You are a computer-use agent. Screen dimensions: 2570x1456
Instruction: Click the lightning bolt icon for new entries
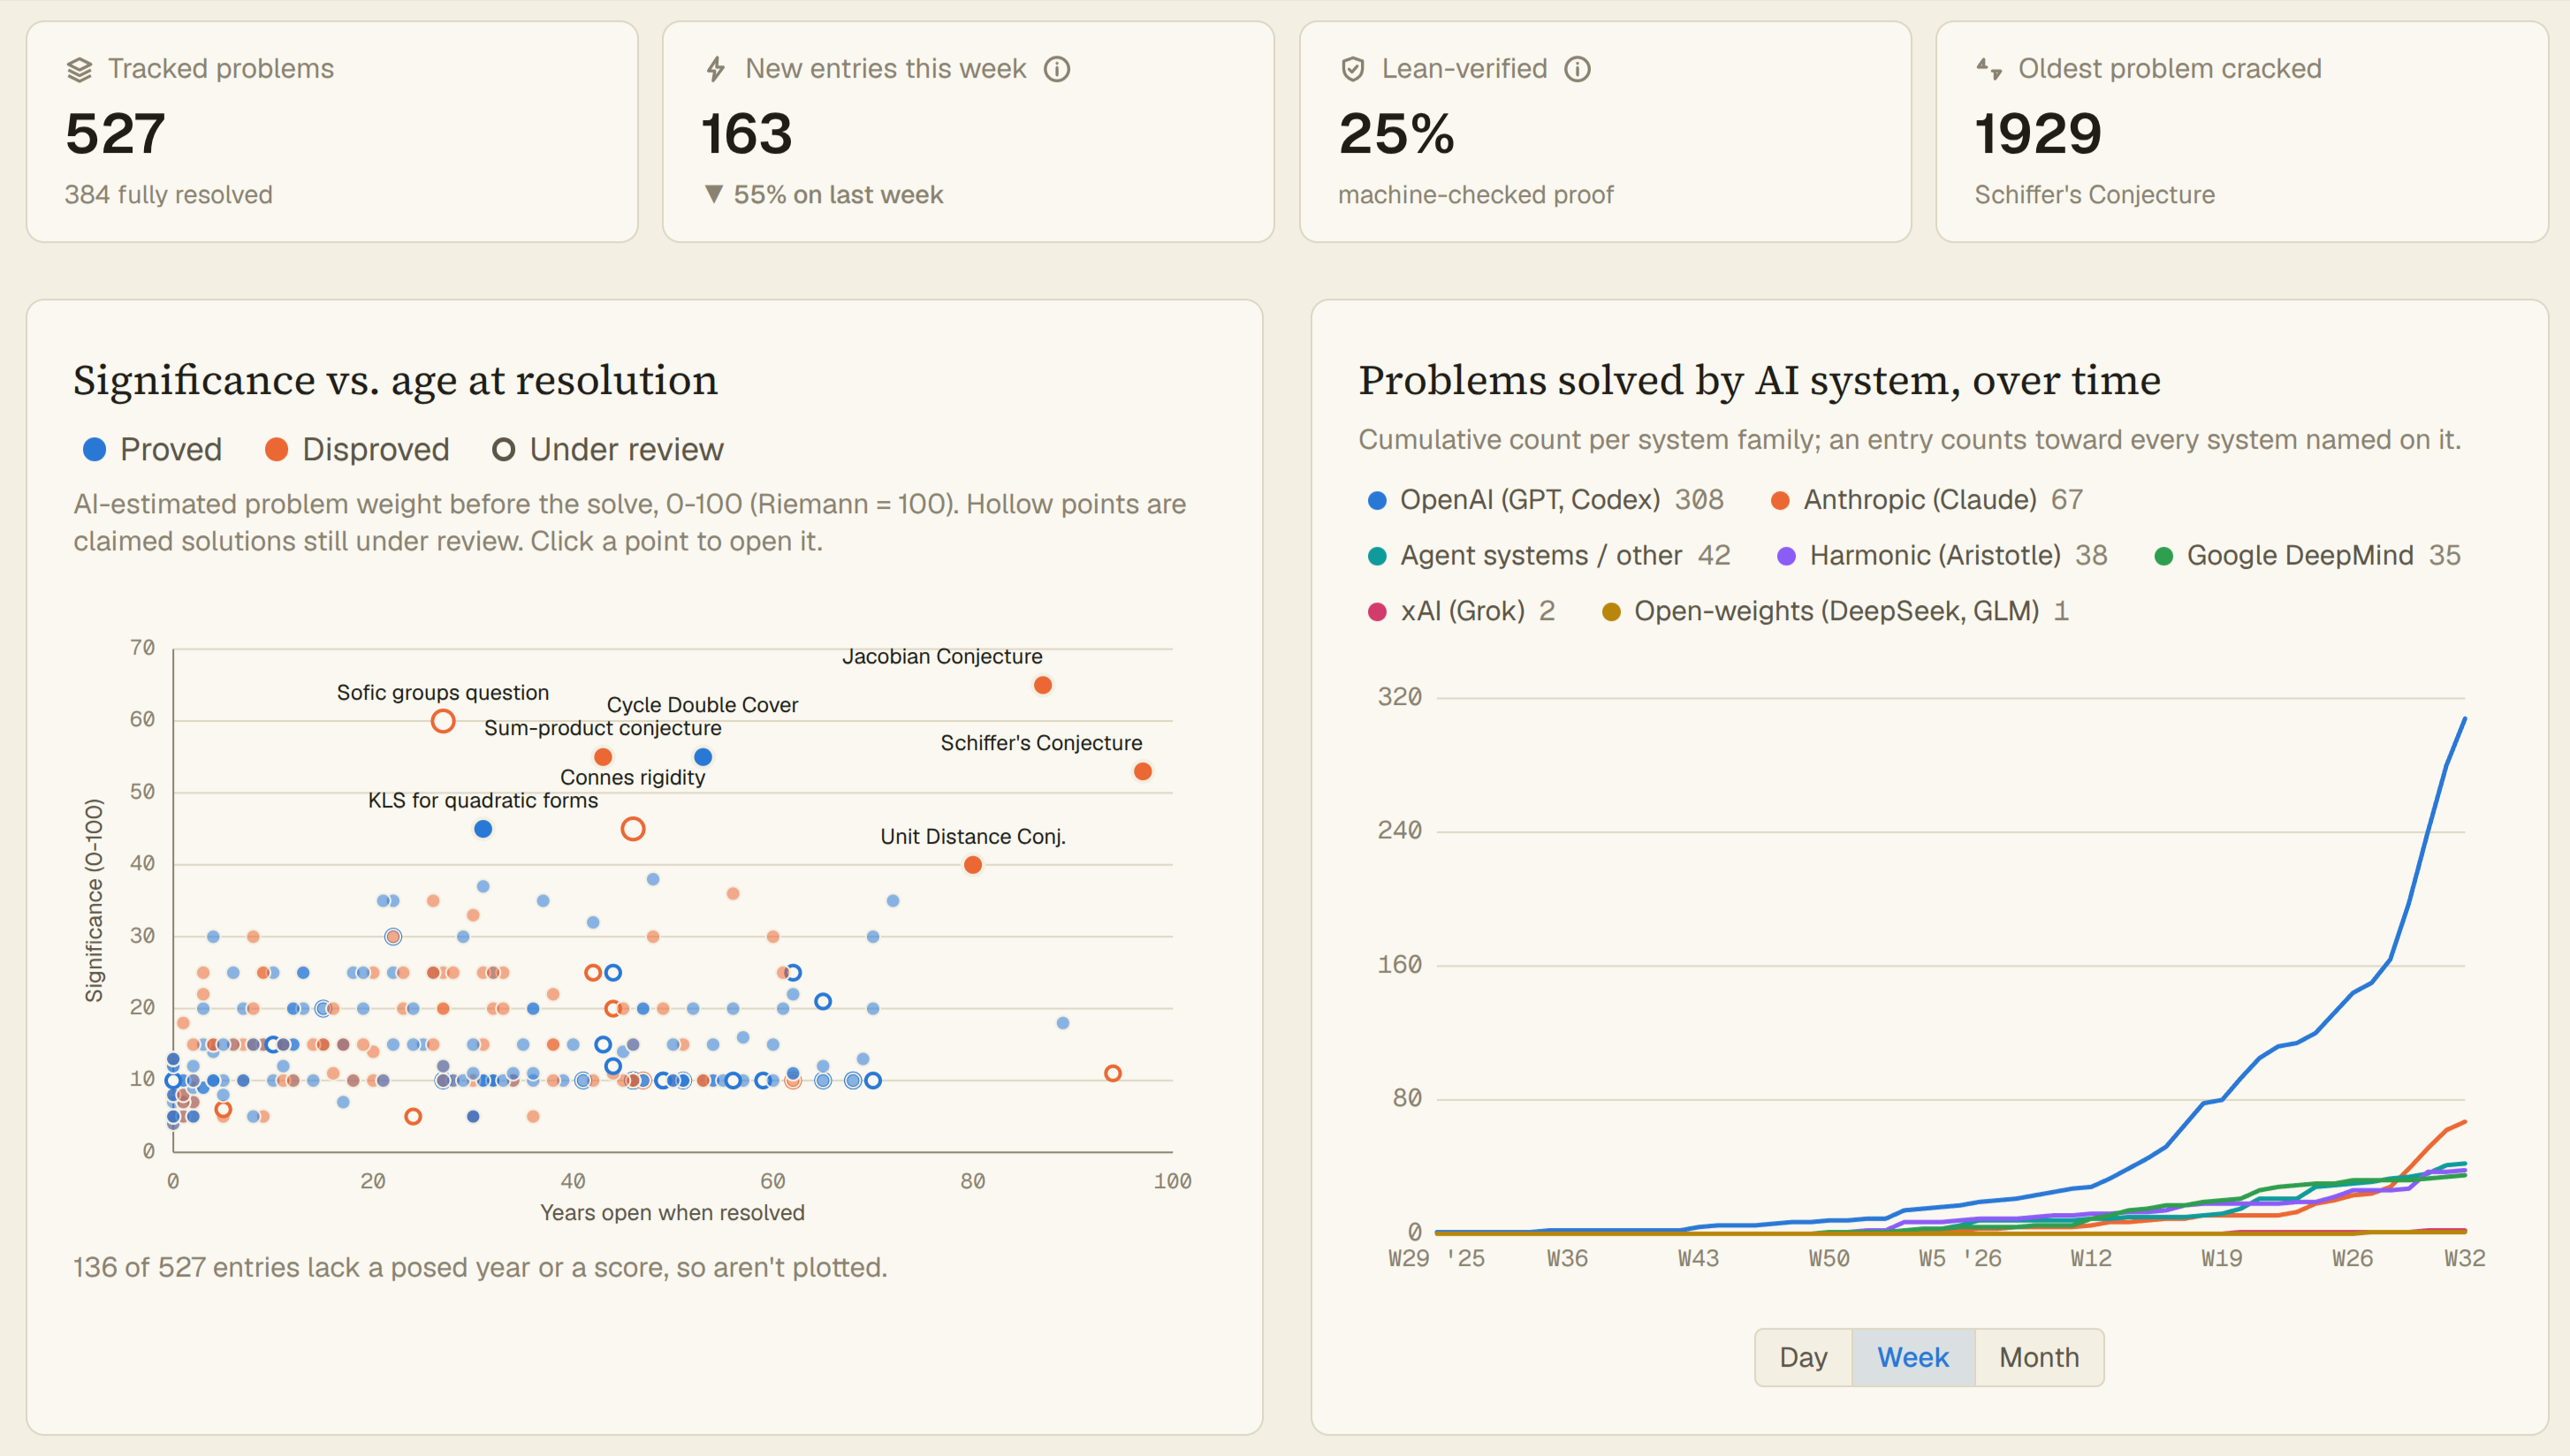coord(715,69)
